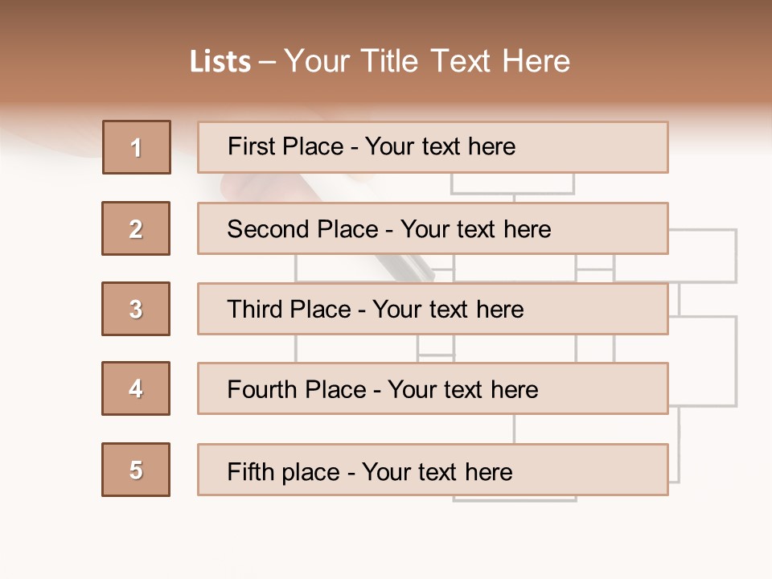Select the number 2 square
The image size is (772, 579).
pyautogui.click(x=136, y=228)
